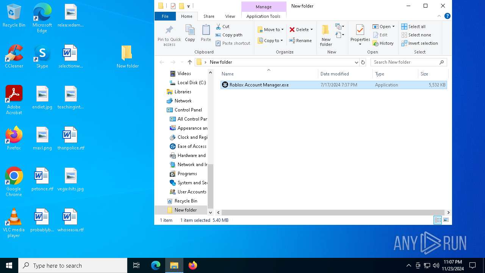
Task: Open the Delete dropdown arrow
Action: 311,30
